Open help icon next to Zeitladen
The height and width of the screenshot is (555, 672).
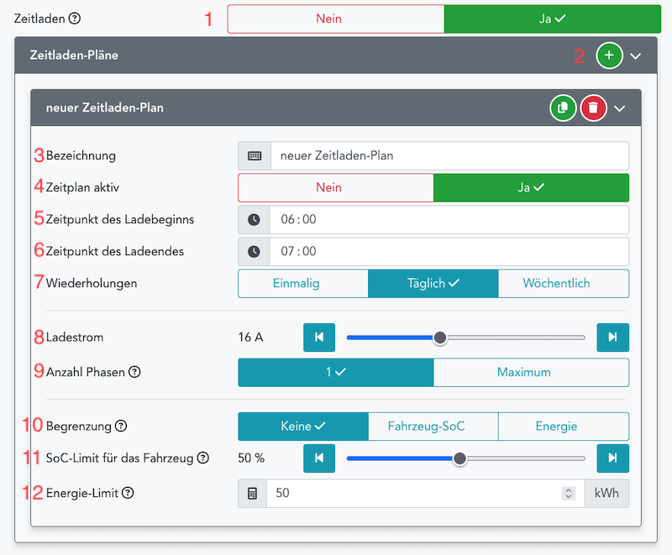(x=75, y=18)
